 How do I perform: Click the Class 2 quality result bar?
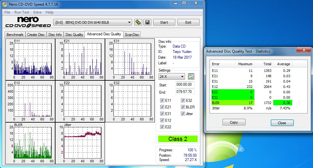[x=178, y=139]
